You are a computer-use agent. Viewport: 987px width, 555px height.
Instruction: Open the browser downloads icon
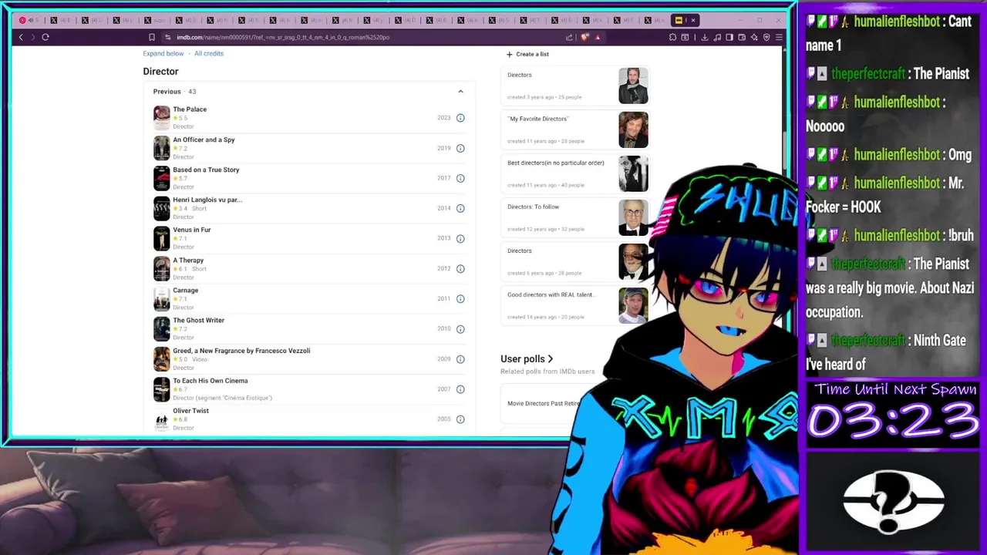coord(704,37)
